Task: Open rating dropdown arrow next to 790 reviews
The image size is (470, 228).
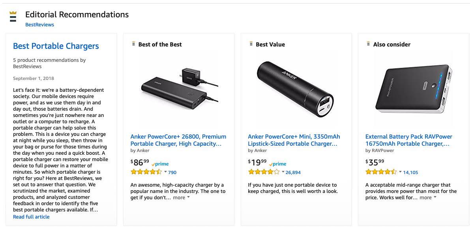Action: click(165, 172)
